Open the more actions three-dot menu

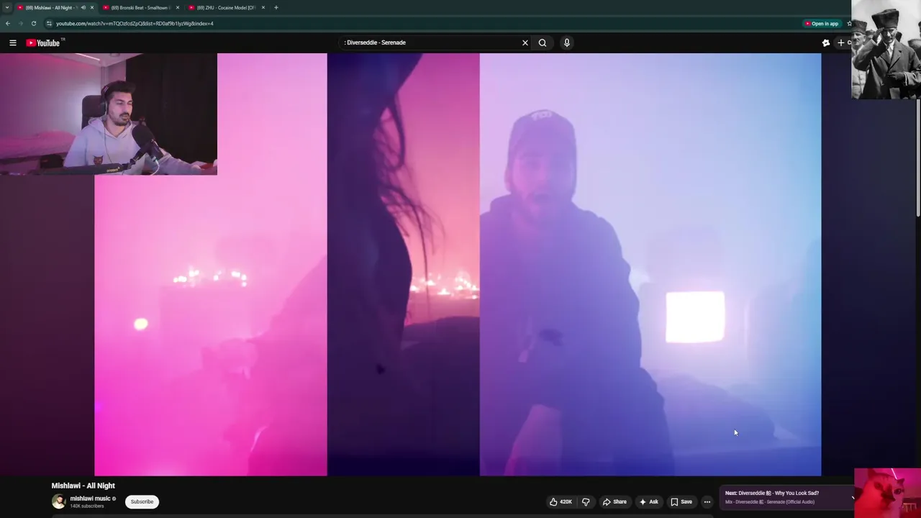(x=707, y=501)
